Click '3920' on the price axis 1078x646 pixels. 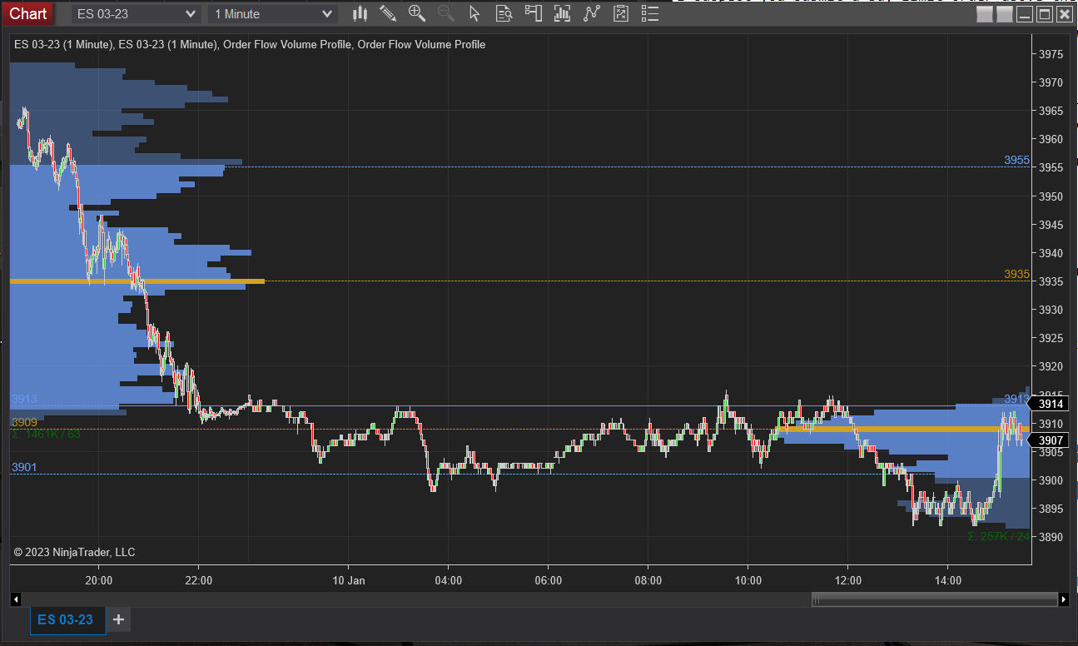click(x=1051, y=366)
